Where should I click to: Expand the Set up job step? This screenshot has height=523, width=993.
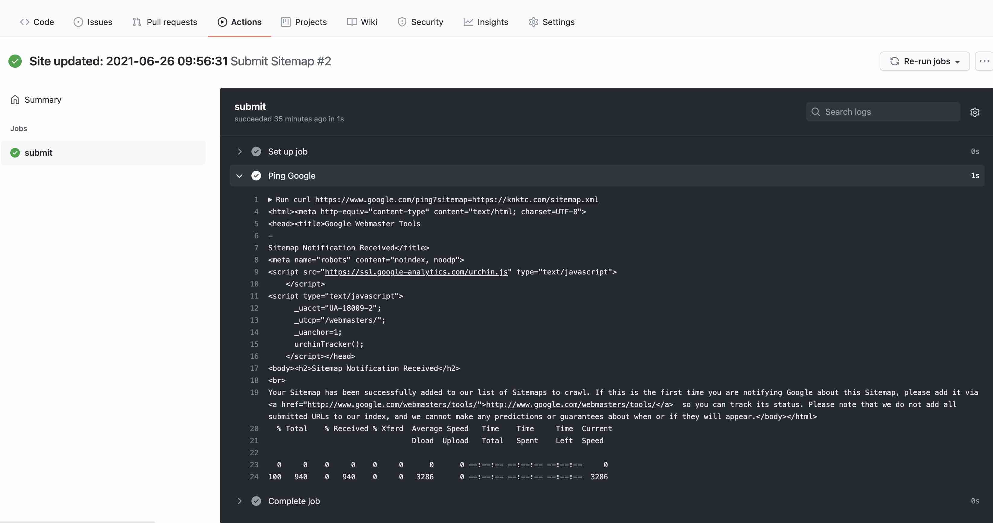click(240, 151)
